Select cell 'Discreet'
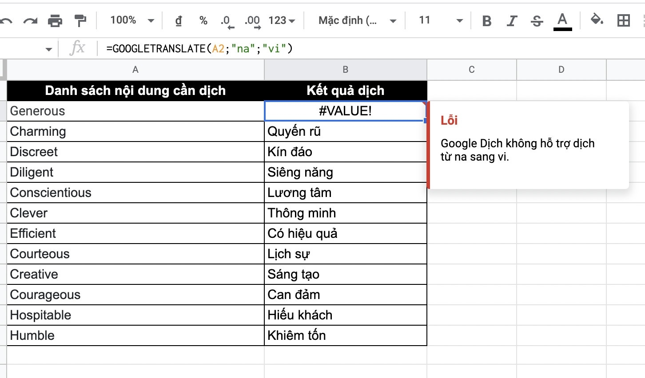The width and height of the screenshot is (645, 378). [135, 152]
